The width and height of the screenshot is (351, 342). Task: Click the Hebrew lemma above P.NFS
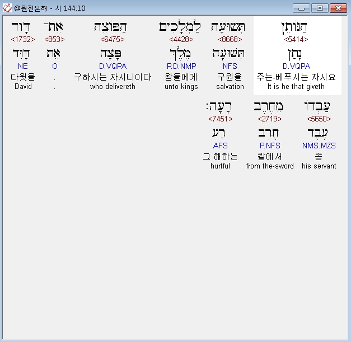pyautogui.click(x=268, y=134)
